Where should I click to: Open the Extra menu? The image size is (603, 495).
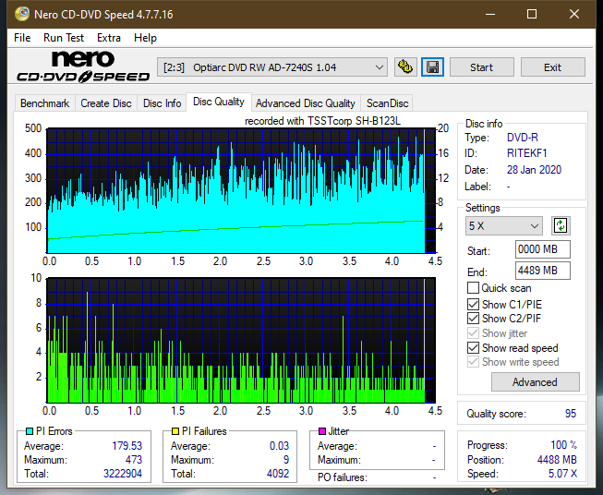(x=109, y=38)
